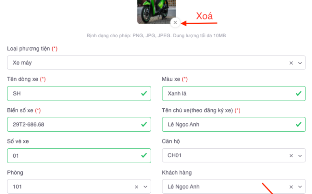Click the uploaded green motorbike thumbnail
The height and width of the screenshot is (194, 312).
(156, 10)
